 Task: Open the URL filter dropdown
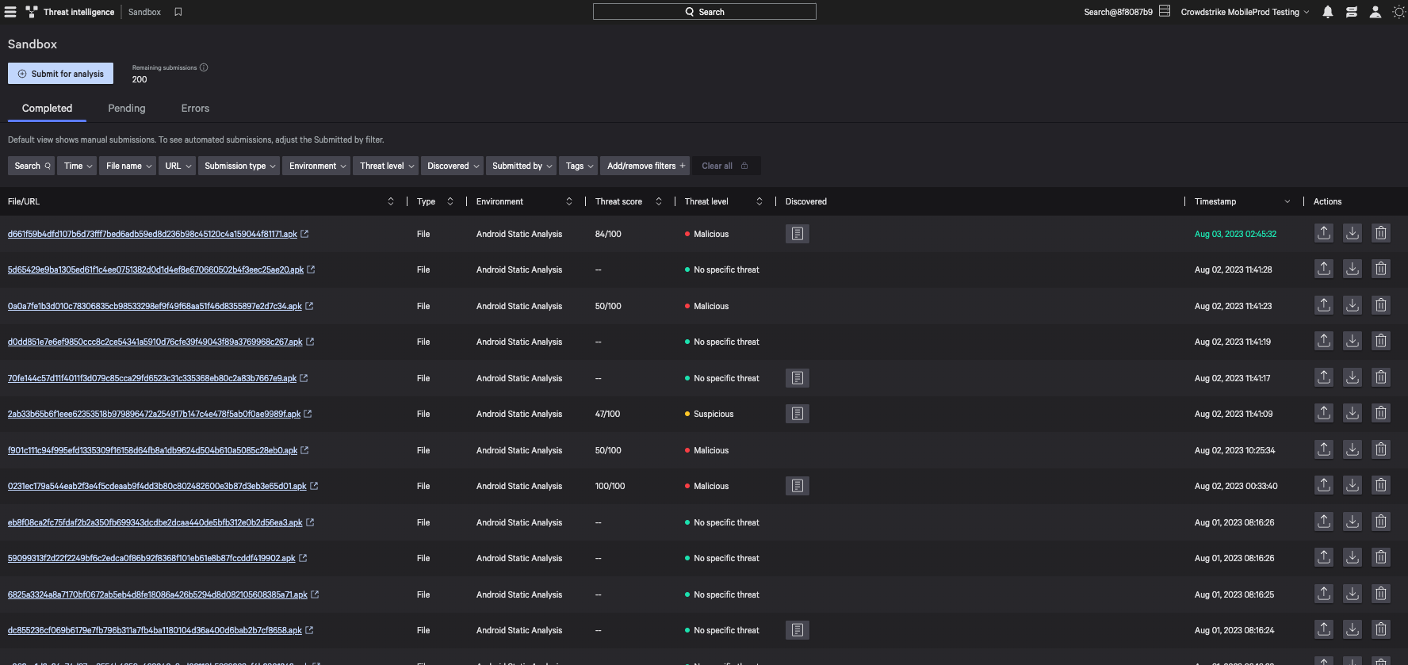177,166
